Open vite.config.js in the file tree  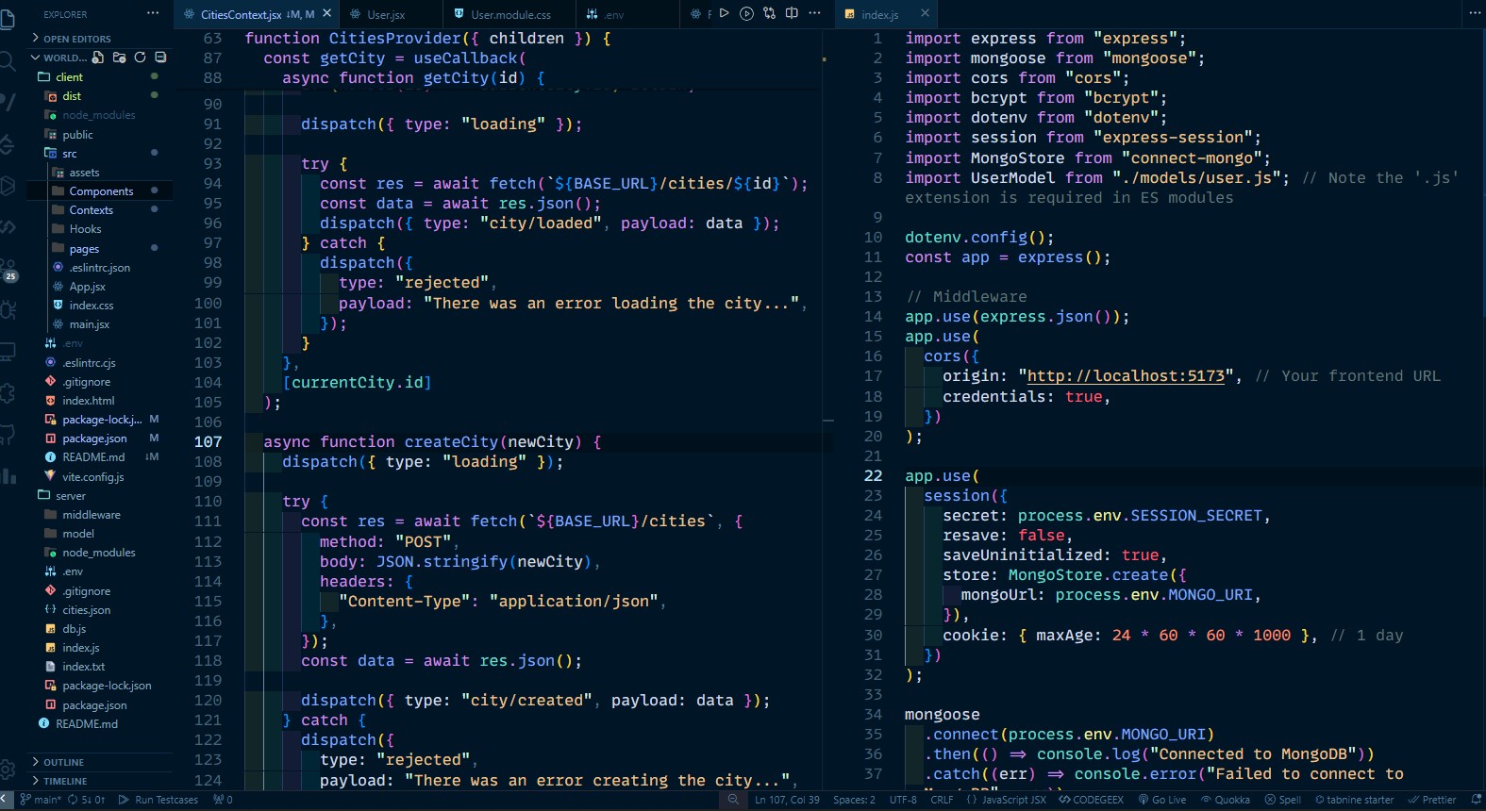pyautogui.click(x=92, y=477)
